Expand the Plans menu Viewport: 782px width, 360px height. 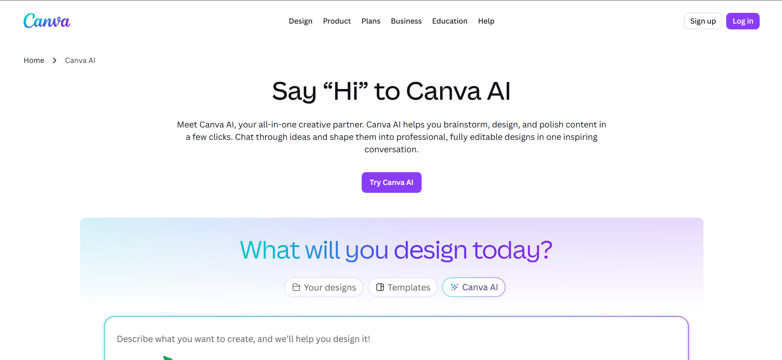[371, 21]
